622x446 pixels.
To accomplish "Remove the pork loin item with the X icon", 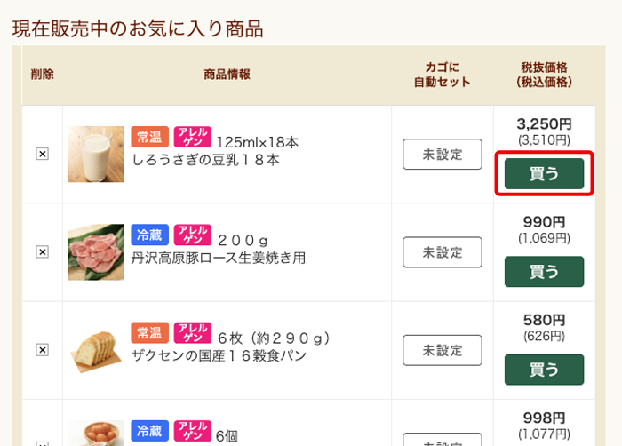I will [x=42, y=252].
